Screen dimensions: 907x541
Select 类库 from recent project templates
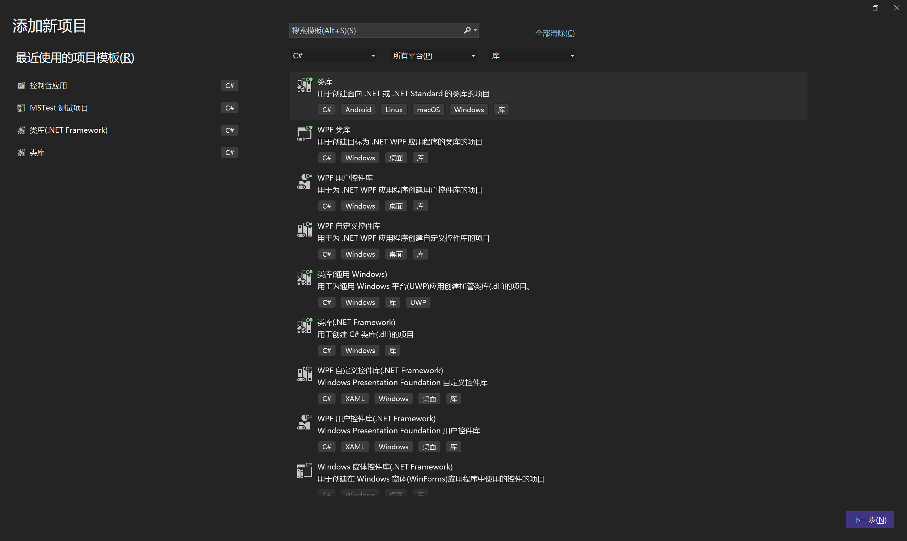click(x=37, y=152)
